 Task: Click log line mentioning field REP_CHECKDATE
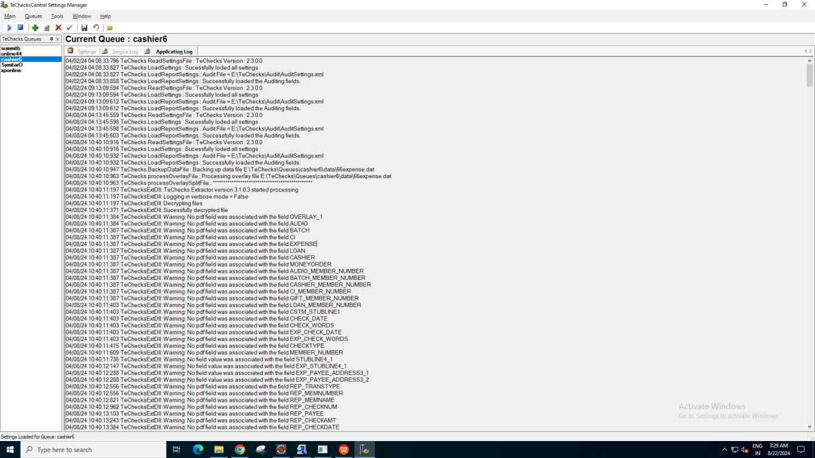point(203,427)
